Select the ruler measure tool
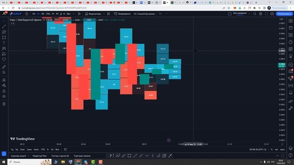The width and height of the screenshot is (294, 165). (x=4, y=67)
